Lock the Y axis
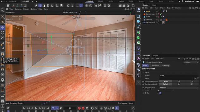 pos(17,6)
